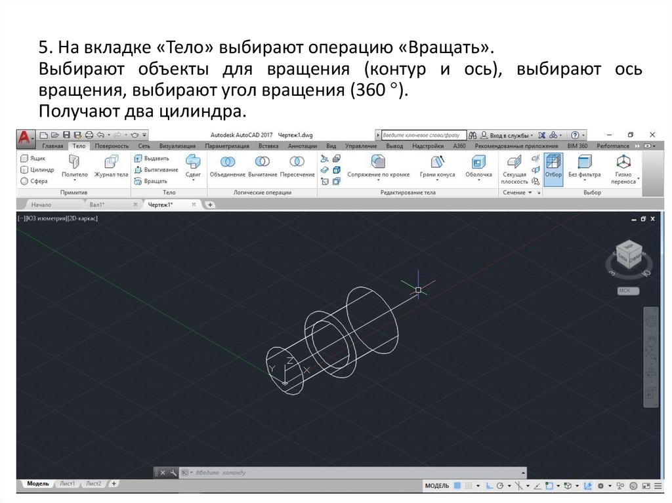Click the МОДЕЛЬ button in status bar
This screenshot has height=503, width=672.
pos(436,486)
